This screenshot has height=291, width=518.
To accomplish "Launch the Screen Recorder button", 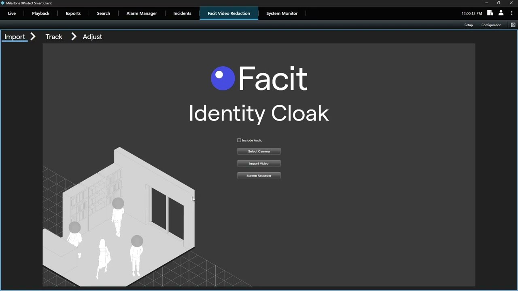I will pyautogui.click(x=259, y=175).
